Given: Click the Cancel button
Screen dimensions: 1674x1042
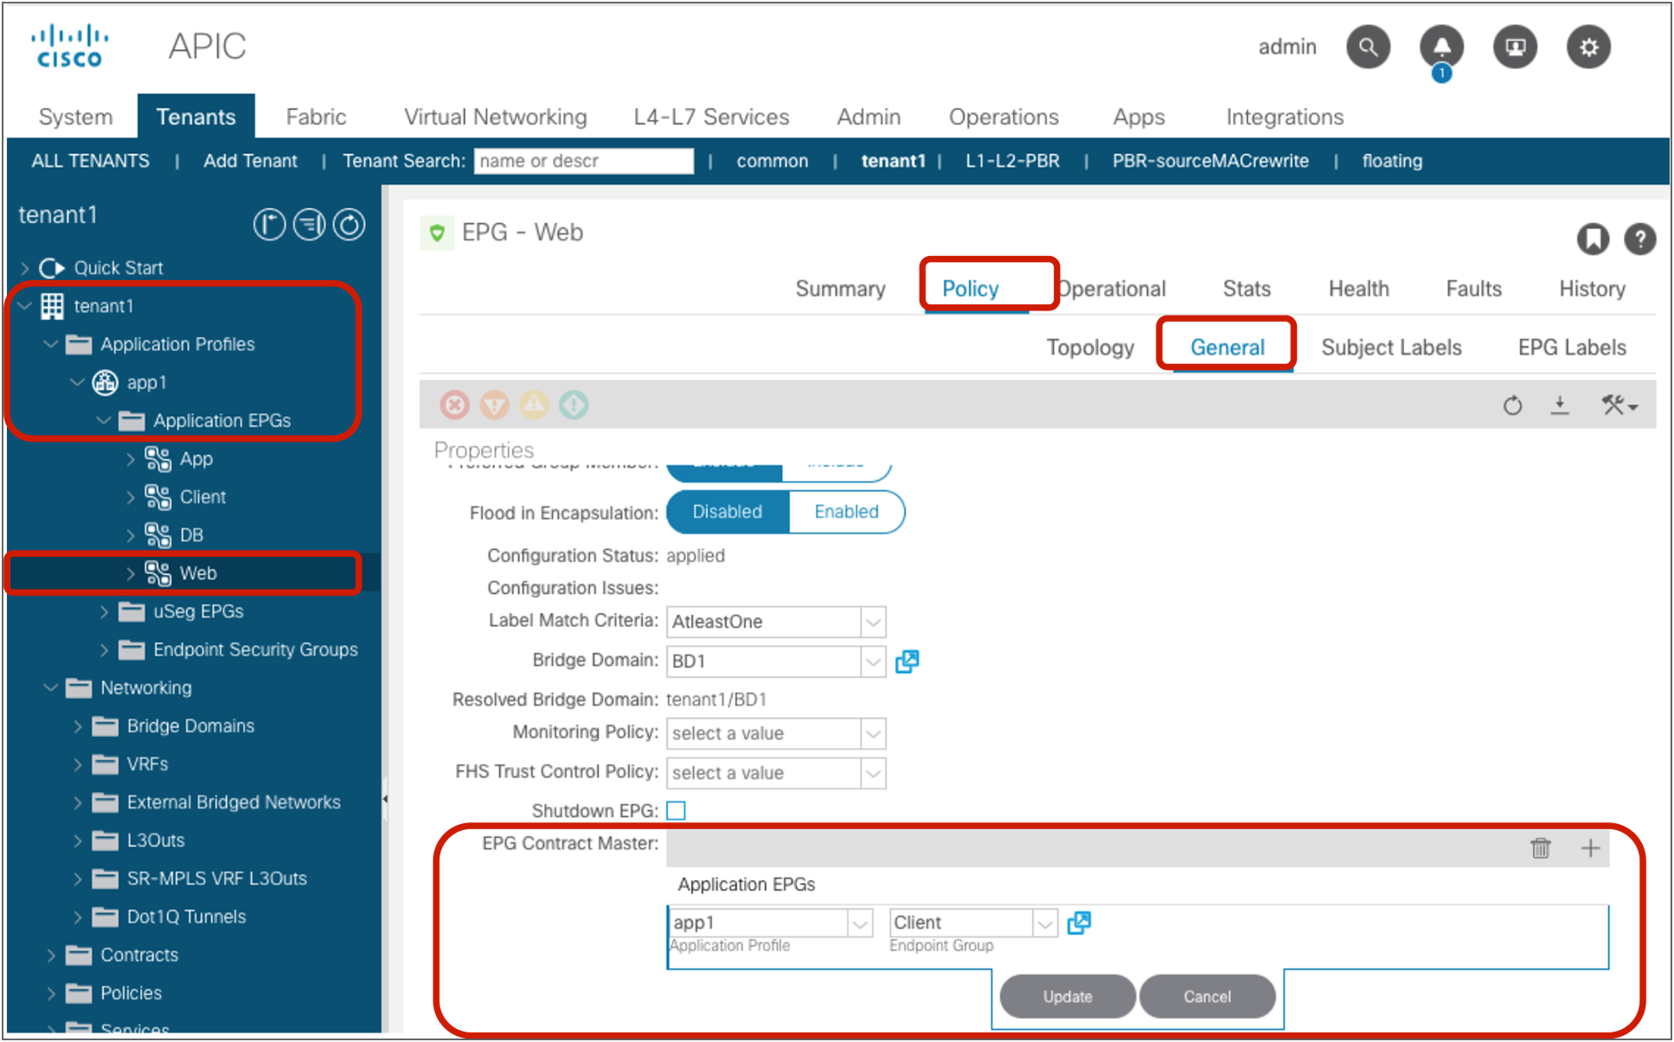Looking at the screenshot, I should [x=1207, y=996].
